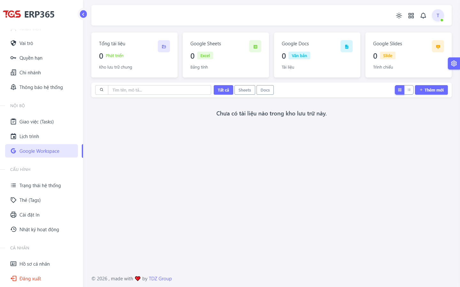Image resolution: width=460 pixels, height=287 pixels.
Task: Click the Nhật ký hoạt động history icon
Action: point(13,229)
